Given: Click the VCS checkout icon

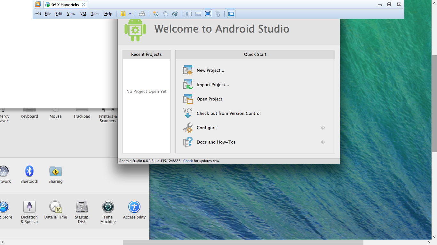Looking at the screenshot, I should point(188,113).
